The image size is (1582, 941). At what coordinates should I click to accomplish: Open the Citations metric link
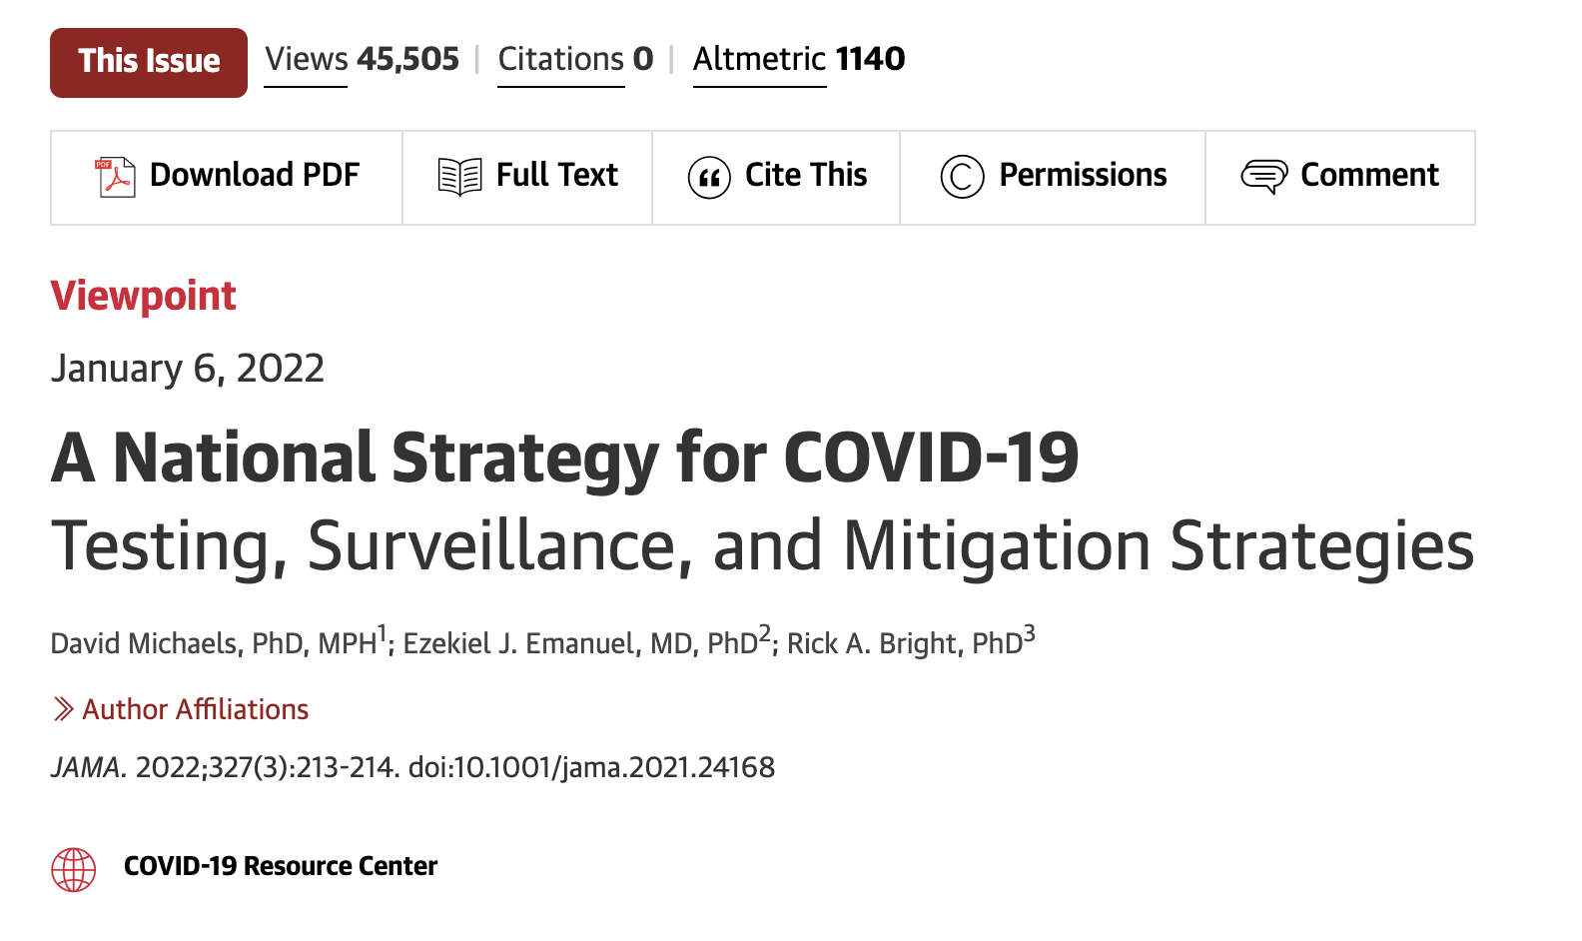pos(575,60)
